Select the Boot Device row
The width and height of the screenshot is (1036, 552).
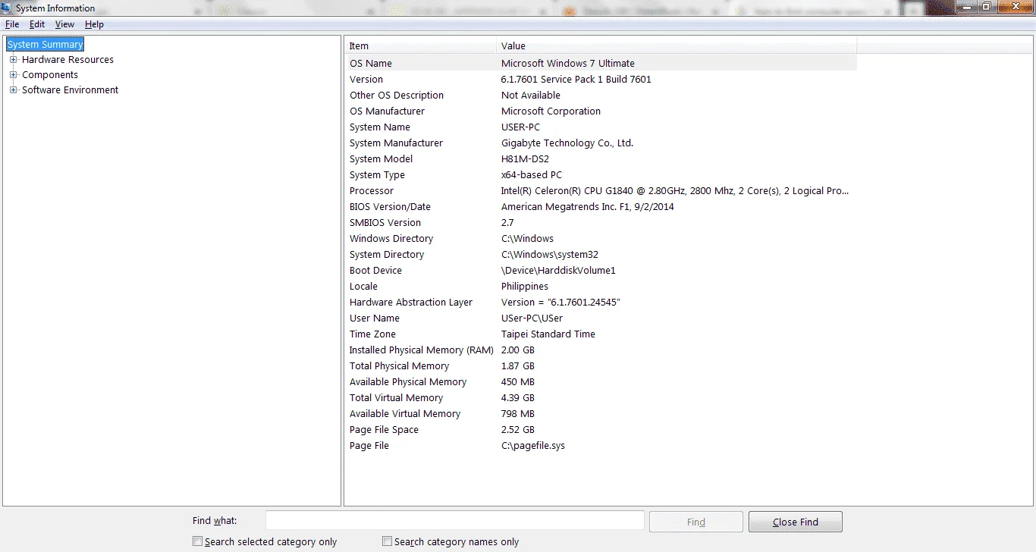click(601, 271)
